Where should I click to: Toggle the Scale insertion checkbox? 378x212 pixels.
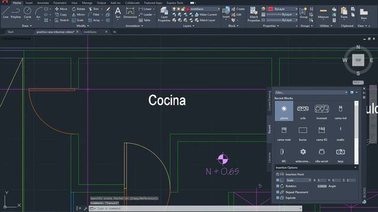278,180
